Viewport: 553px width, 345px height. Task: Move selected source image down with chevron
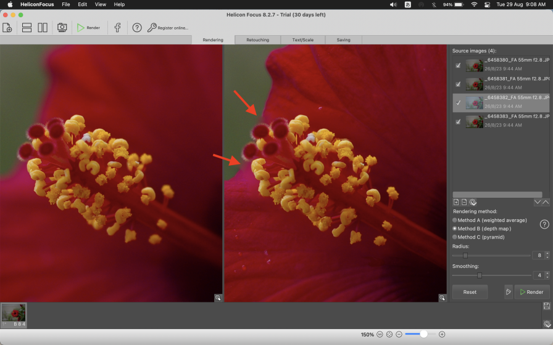pos(537,202)
